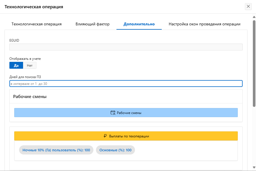This screenshot has height=171, width=256.
Task: Click the Ночные 10% (Га) пользователь chip
Action: (56, 150)
